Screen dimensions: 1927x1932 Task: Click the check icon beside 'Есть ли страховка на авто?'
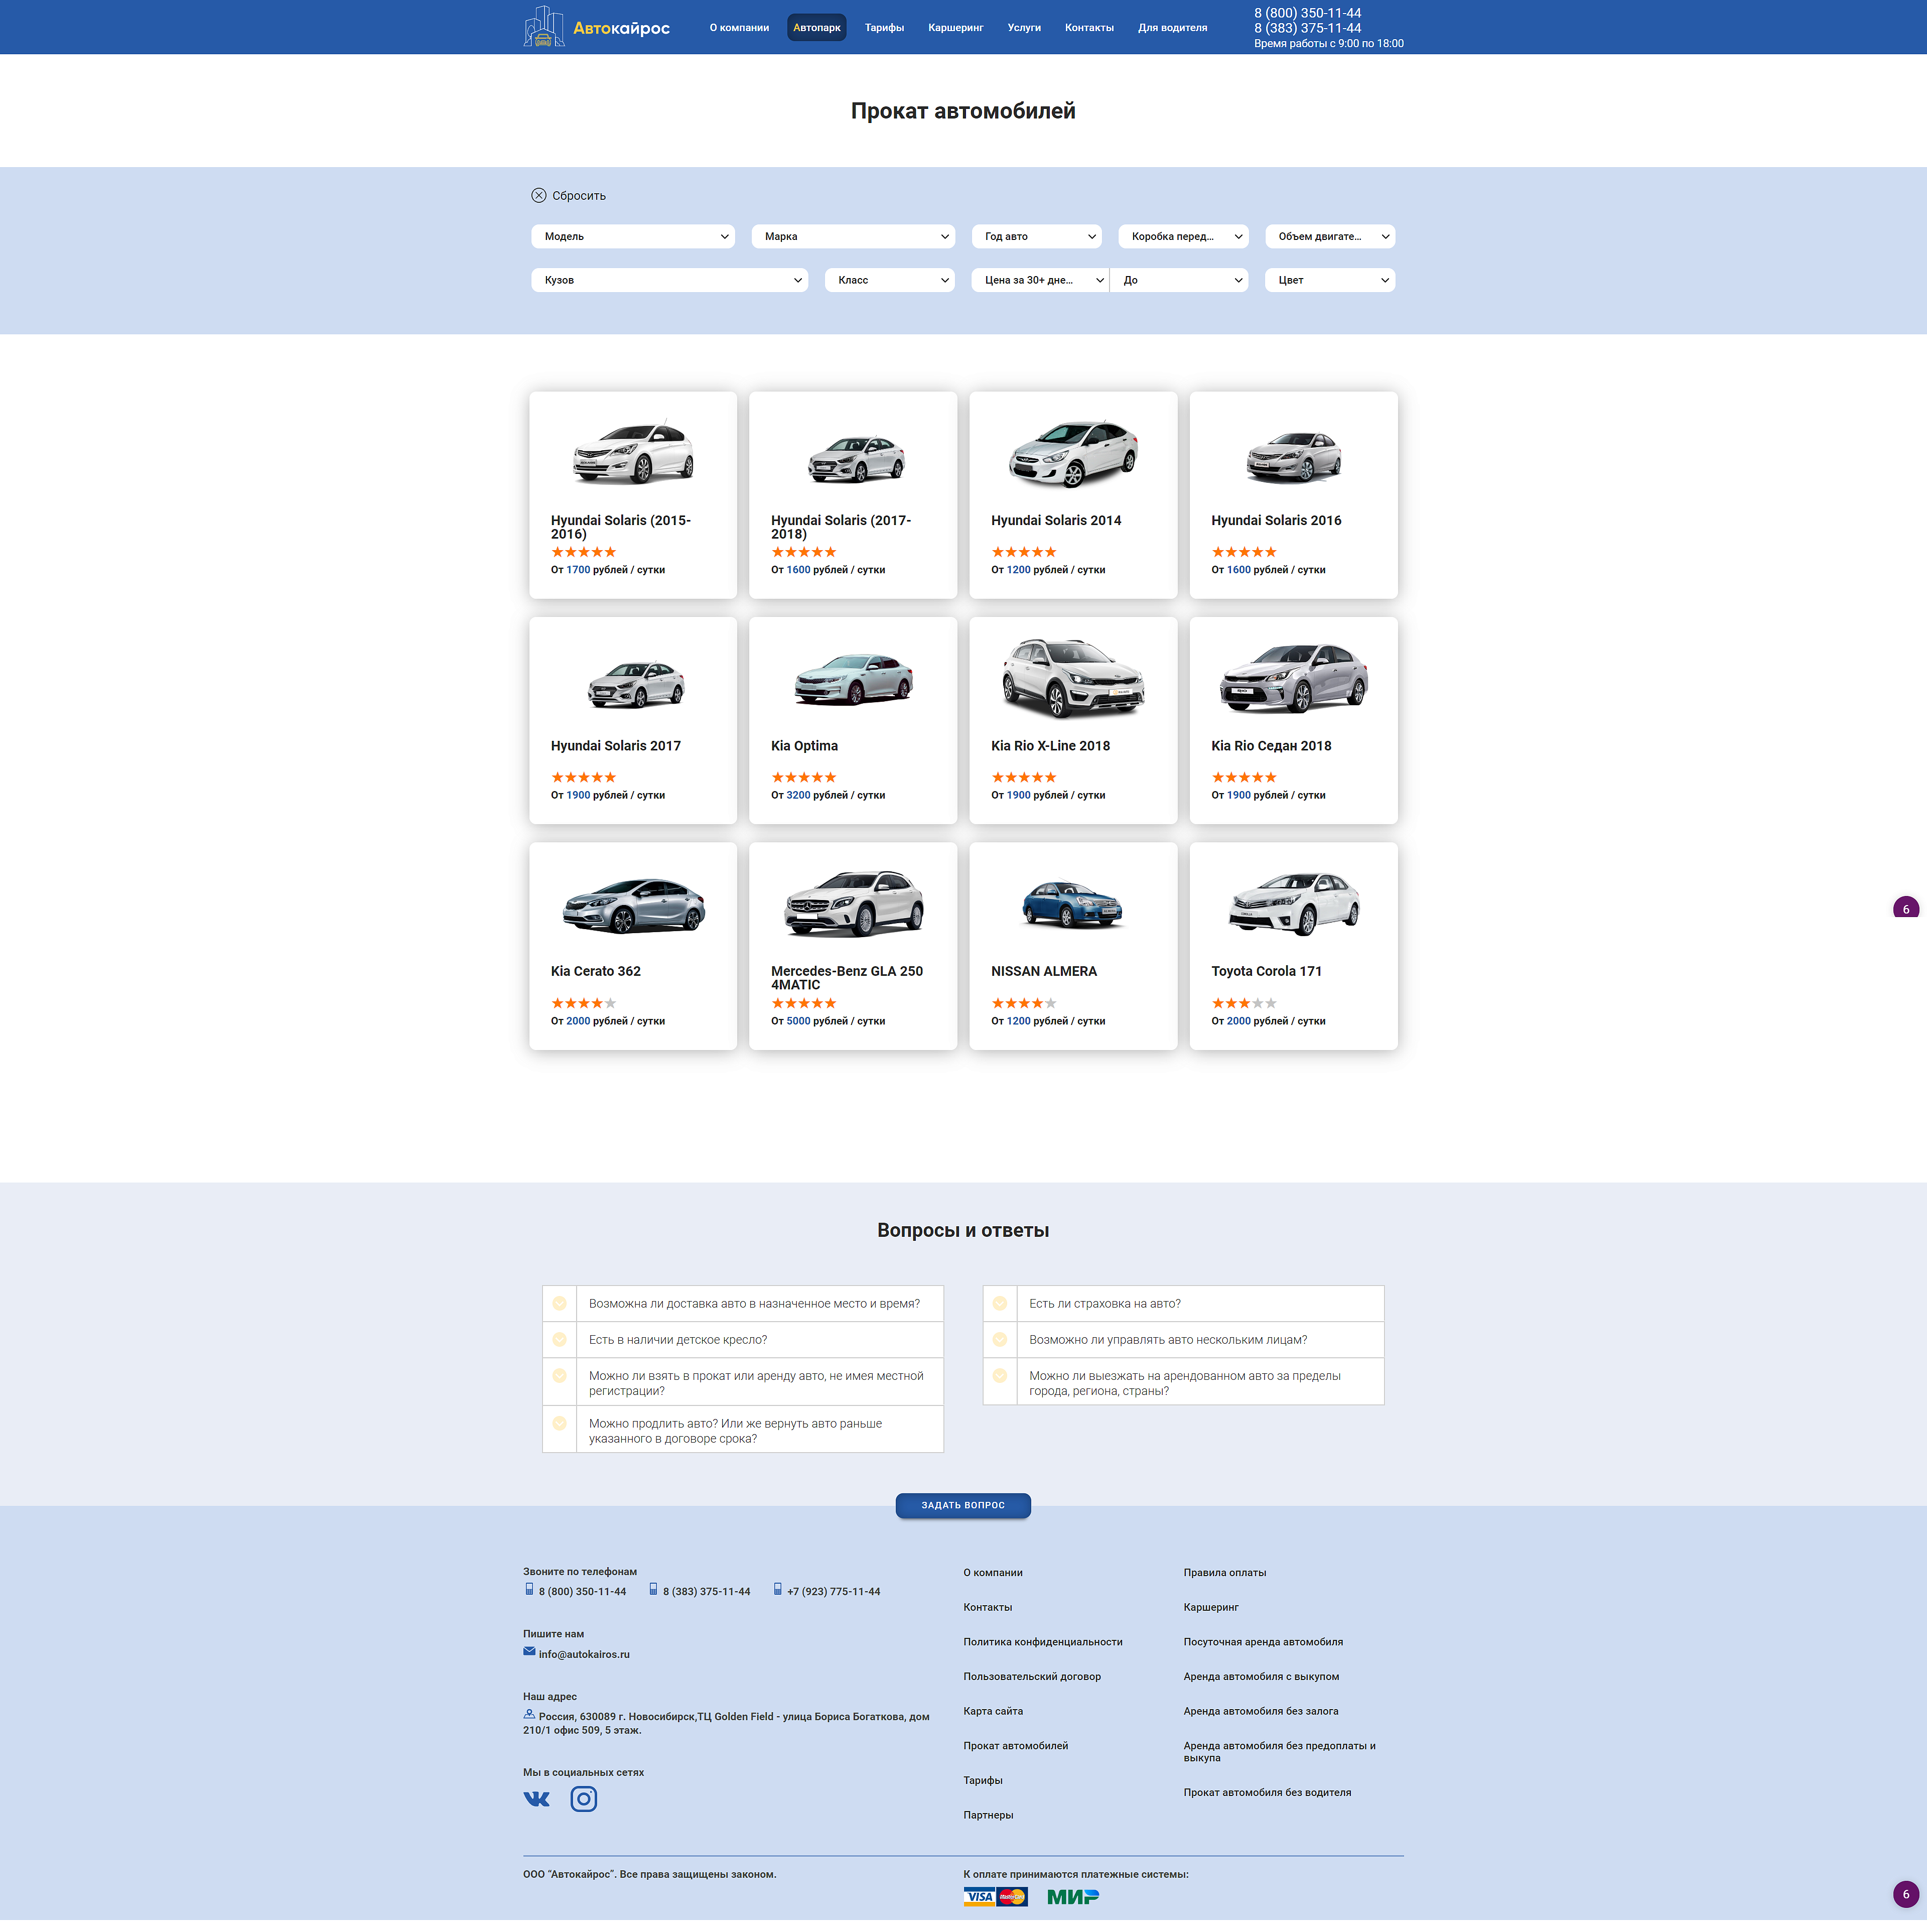tap(999, 1313)
